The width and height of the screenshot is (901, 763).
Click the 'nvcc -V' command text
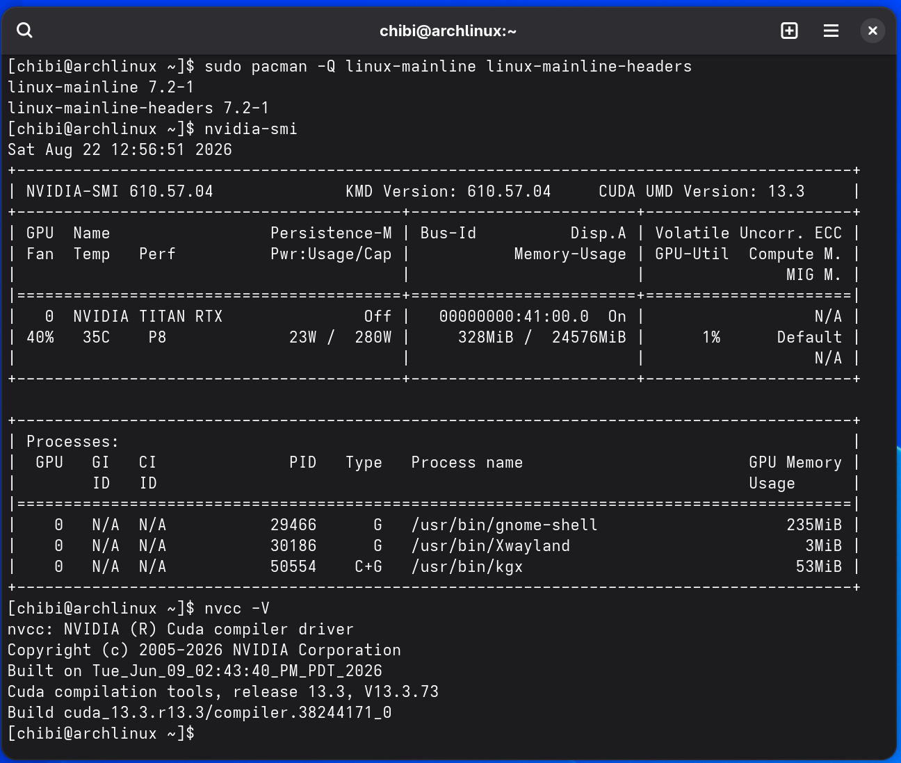tap(237, 609)
